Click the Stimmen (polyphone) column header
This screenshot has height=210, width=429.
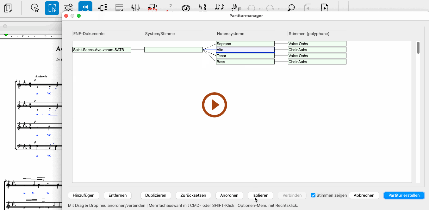(x=309, y=34)
